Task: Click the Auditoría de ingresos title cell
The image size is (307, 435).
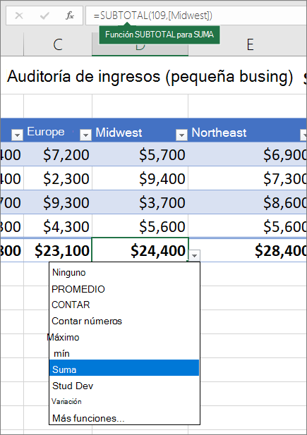Action: [x=150, y=76]
